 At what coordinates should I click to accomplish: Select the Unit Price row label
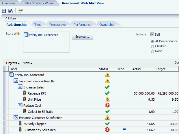click(x=34, y=99)
